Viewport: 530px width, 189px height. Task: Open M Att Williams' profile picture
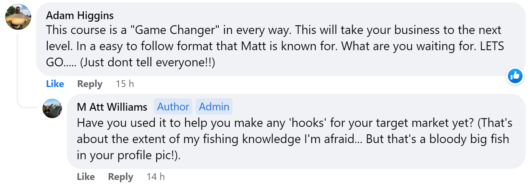tap(52, 108)
